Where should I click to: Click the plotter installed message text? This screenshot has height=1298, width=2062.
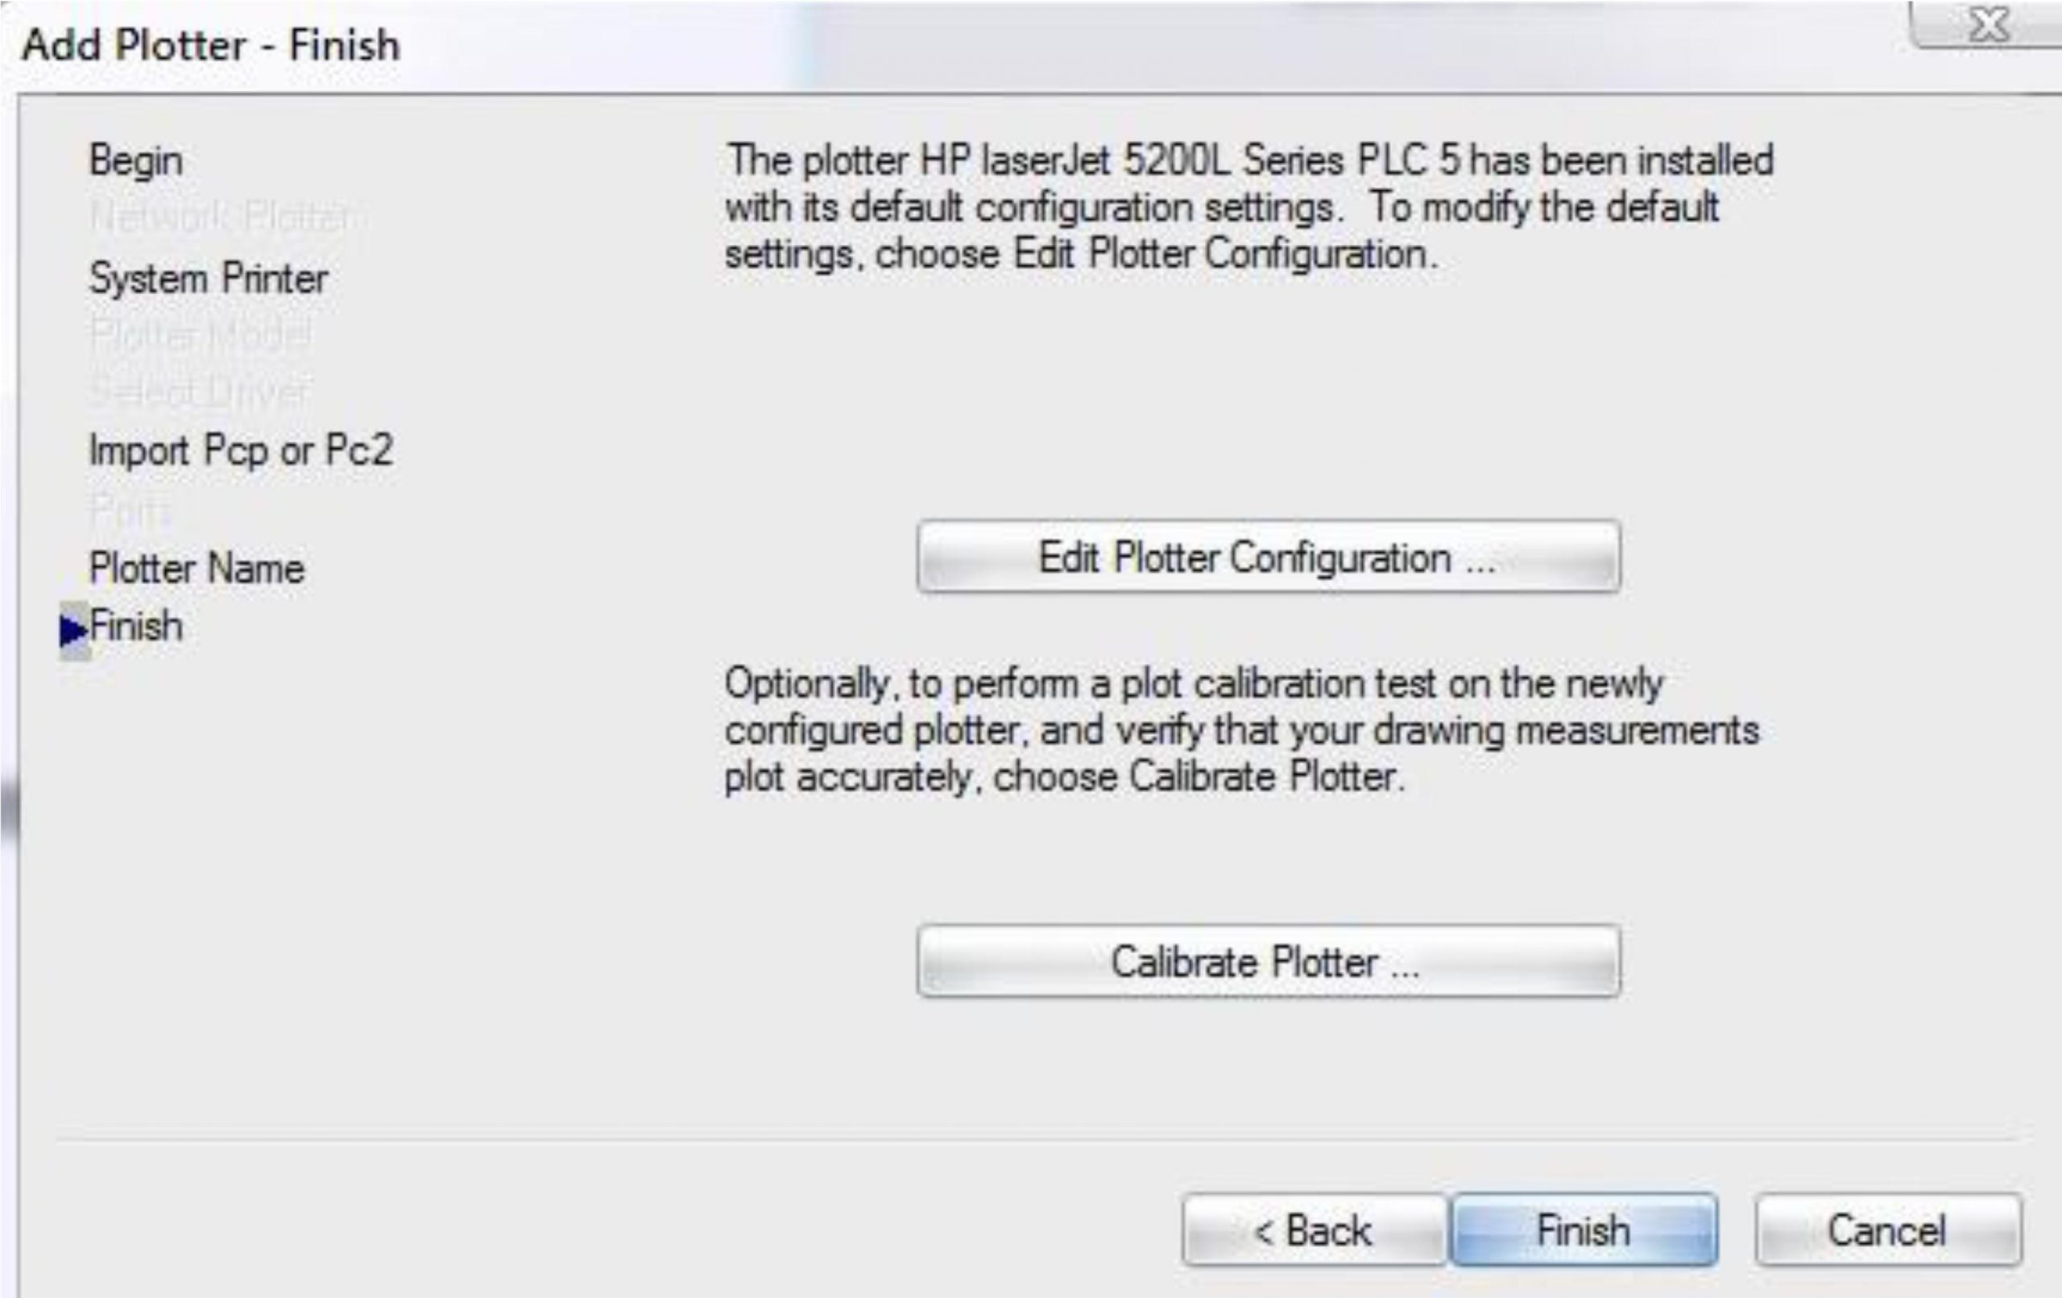pyautogui.click(x=1248, y=207)
